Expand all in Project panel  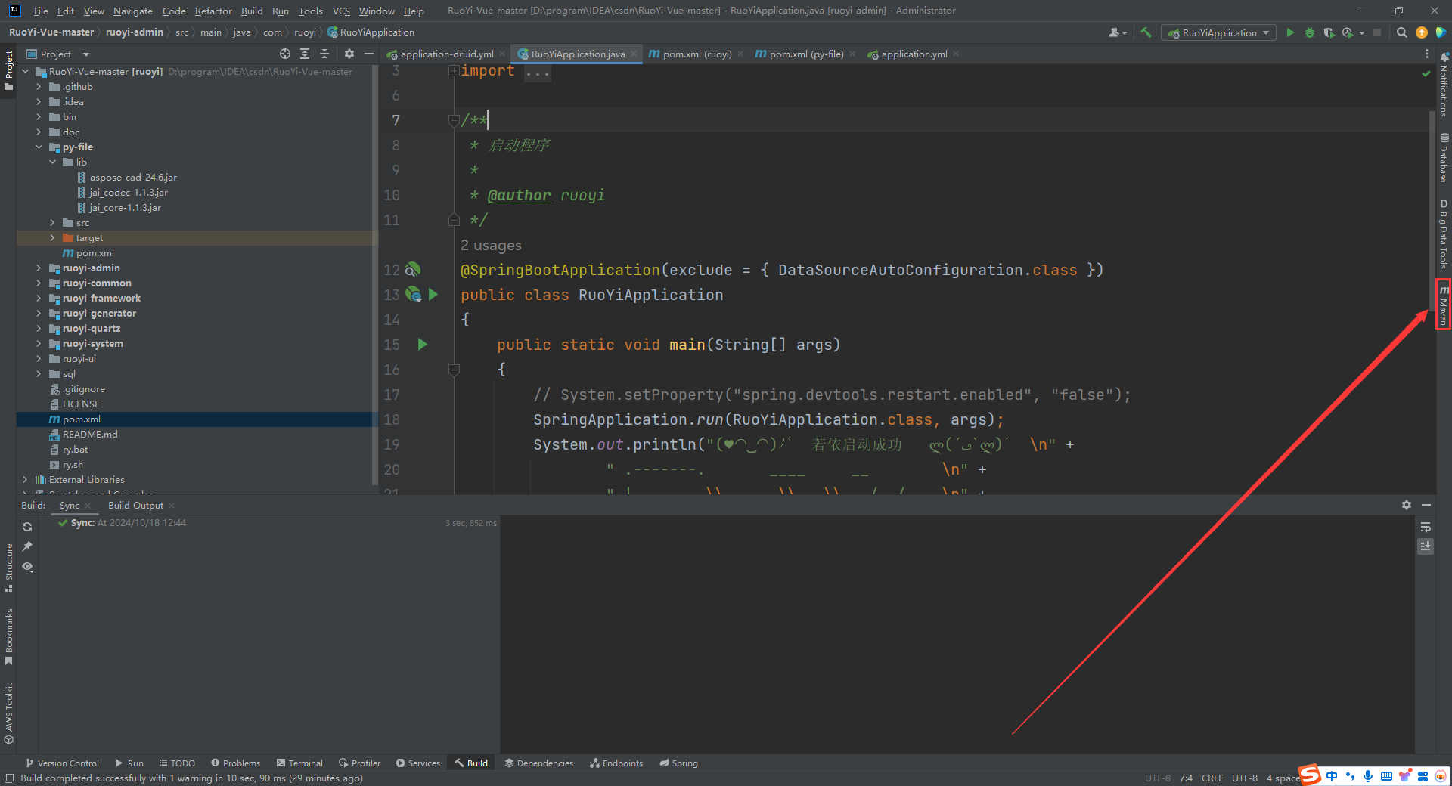(x=305, y=54)
